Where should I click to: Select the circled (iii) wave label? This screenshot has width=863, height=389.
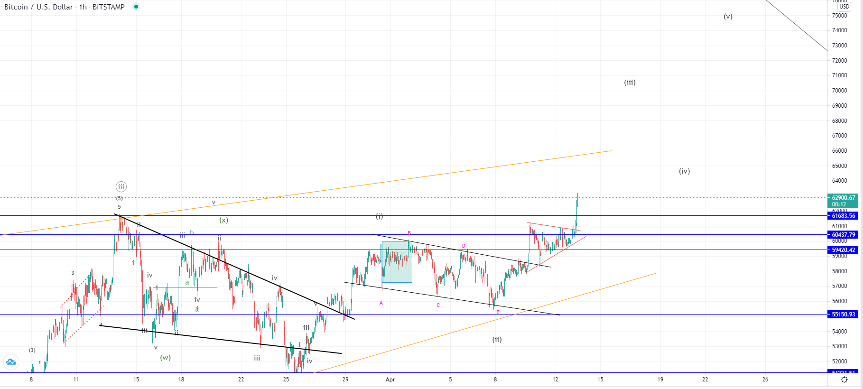[121, 187]
